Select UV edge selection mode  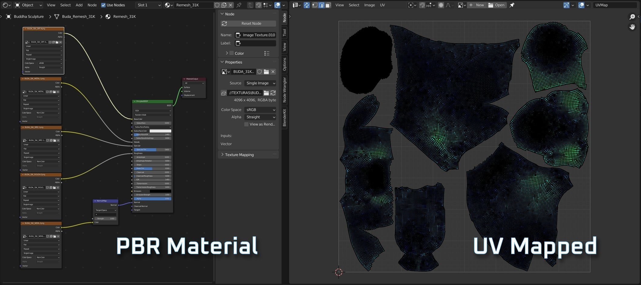click(x=321, y=5)
